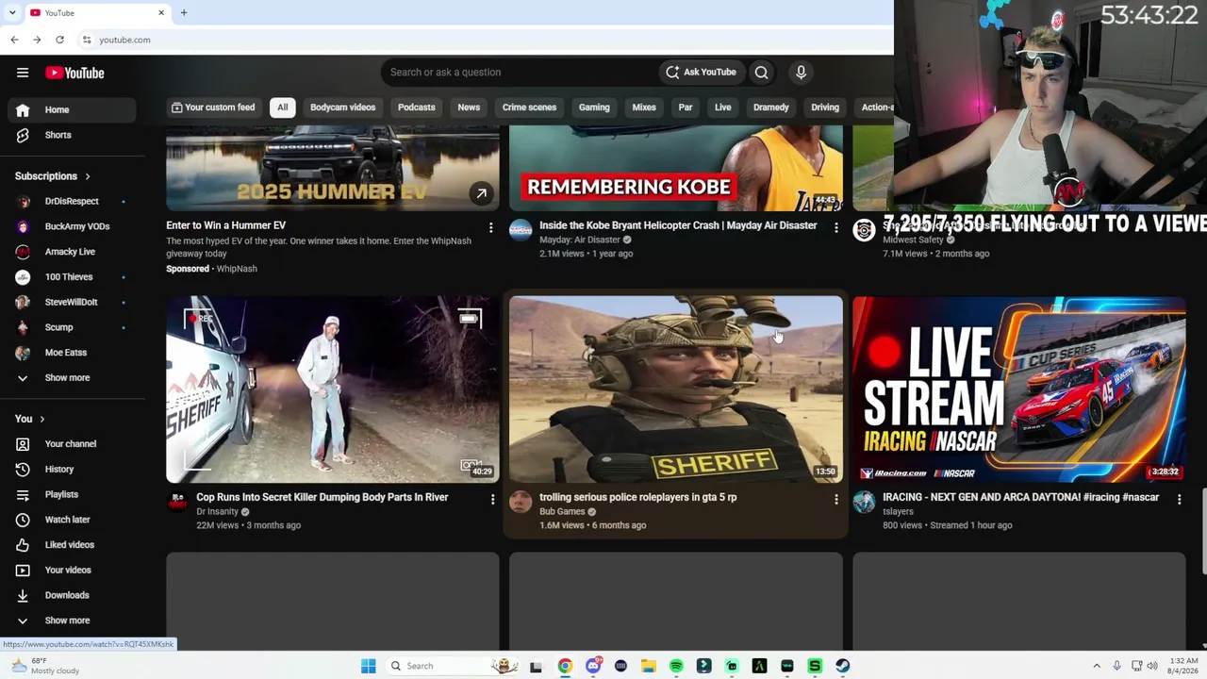Open watch History
The image size is (1207, 679).
(x=72, y=469)
